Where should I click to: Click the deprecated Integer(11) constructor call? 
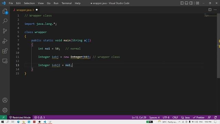click(80, 57)
